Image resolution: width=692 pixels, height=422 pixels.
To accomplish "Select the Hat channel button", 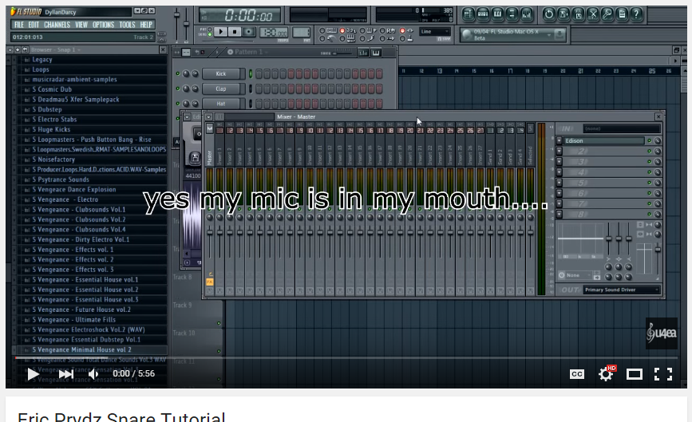I will tap(223, 104).
